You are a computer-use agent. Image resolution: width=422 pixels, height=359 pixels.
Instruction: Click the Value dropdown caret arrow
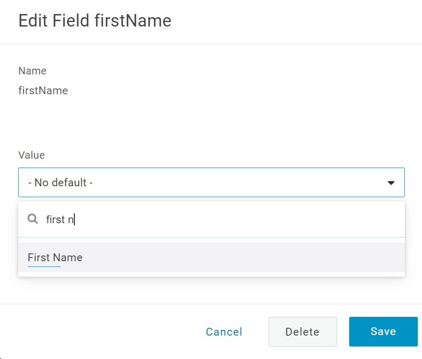(x=391, y=183)
